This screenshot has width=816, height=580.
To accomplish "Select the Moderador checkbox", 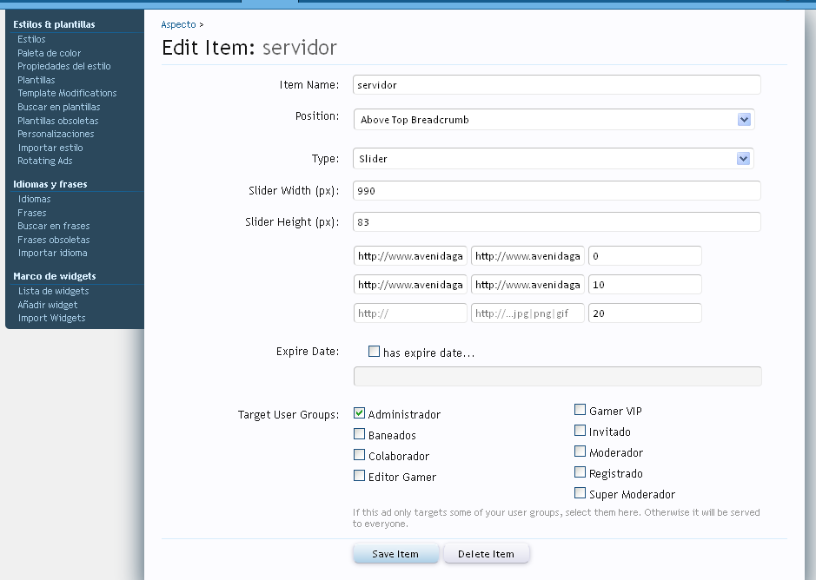I will click(580, 452).
